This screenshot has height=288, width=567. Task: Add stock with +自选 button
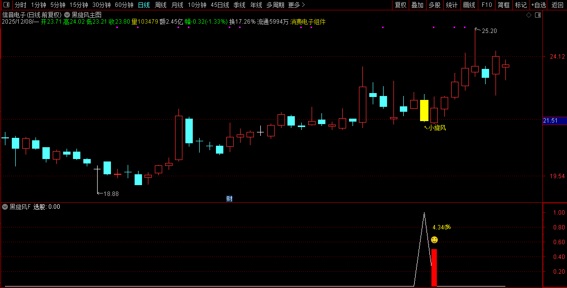(539, 5)
